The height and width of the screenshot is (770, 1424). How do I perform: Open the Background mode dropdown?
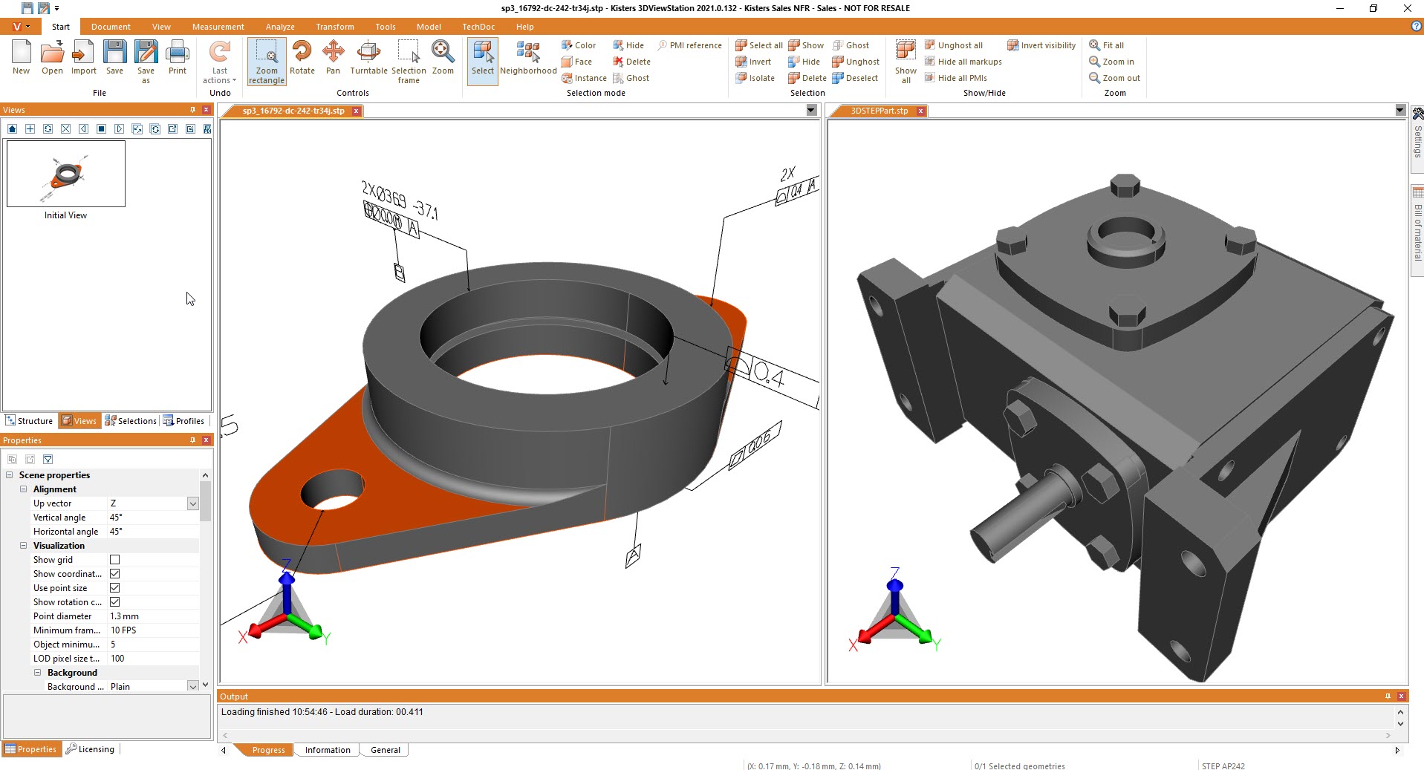tap(192, 687)
